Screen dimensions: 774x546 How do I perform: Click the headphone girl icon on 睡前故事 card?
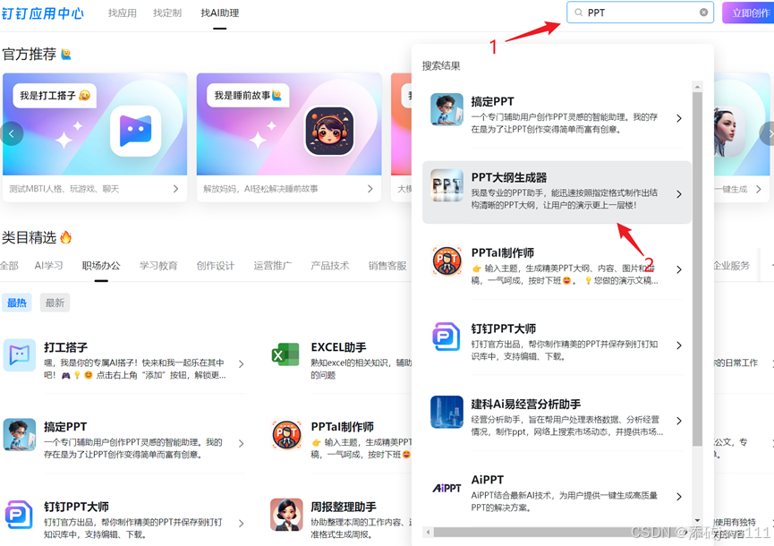pos(329,132)
